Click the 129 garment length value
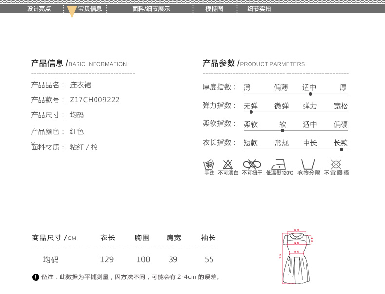The image size is (385, 294). [106, 259]
